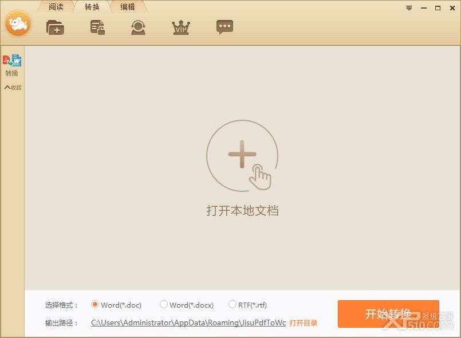Click the 打开本地文档 text
Viewport: 461px width, 338px height.
tap(242, 211)
